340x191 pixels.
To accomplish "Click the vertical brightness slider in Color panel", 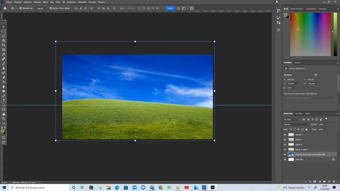I will click(x=335, y=34).
